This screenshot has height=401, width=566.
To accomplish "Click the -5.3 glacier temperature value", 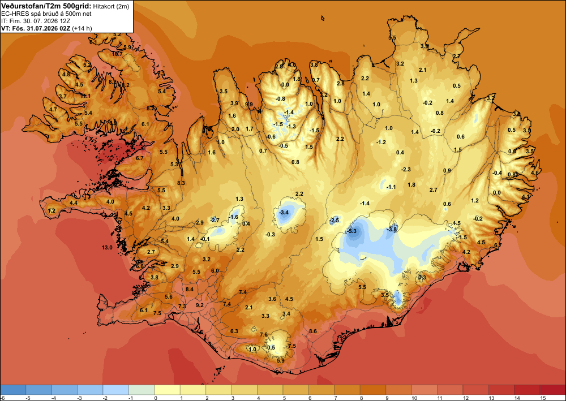I will [x=351, y=231].
